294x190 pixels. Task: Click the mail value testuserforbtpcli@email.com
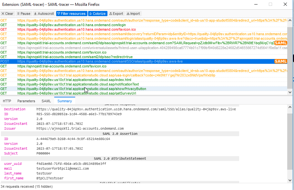coord(63,168)
